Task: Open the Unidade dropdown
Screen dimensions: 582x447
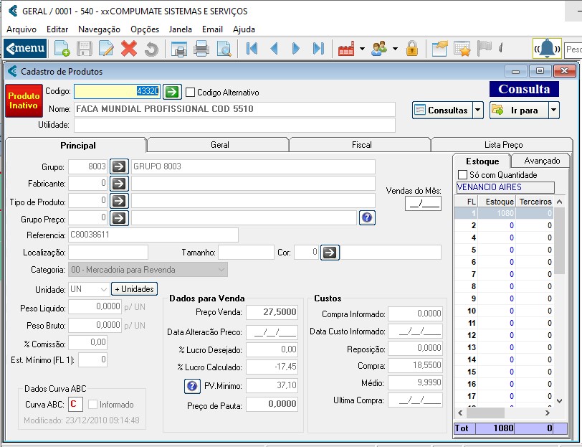Action: pos(102,289)
